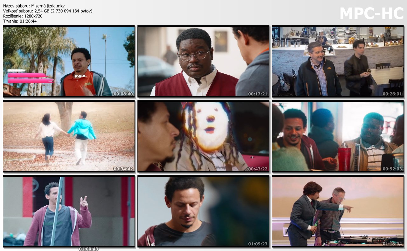Click the white furry mask thumbnail
The image size is (407, 251).
(203, 136)
